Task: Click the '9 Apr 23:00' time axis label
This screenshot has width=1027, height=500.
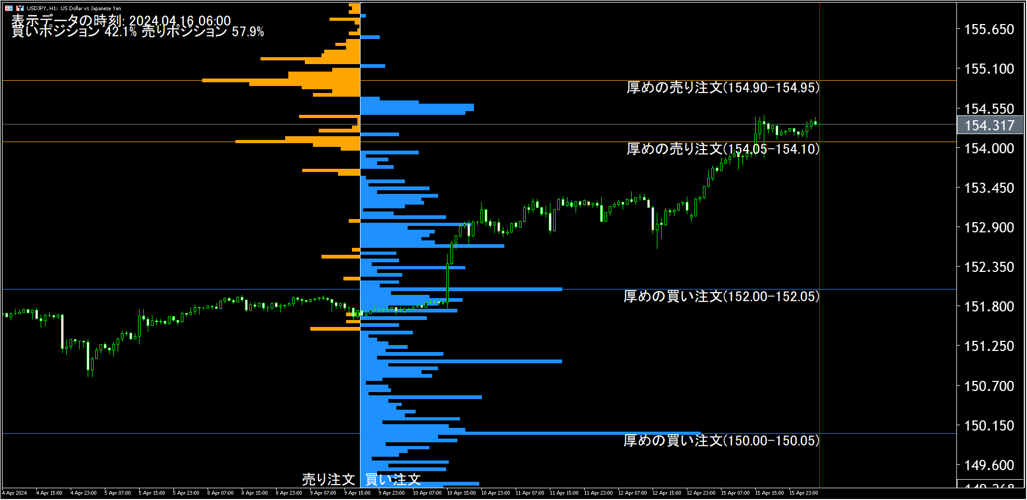Action: pyautogui.click(x=392, y=493)
